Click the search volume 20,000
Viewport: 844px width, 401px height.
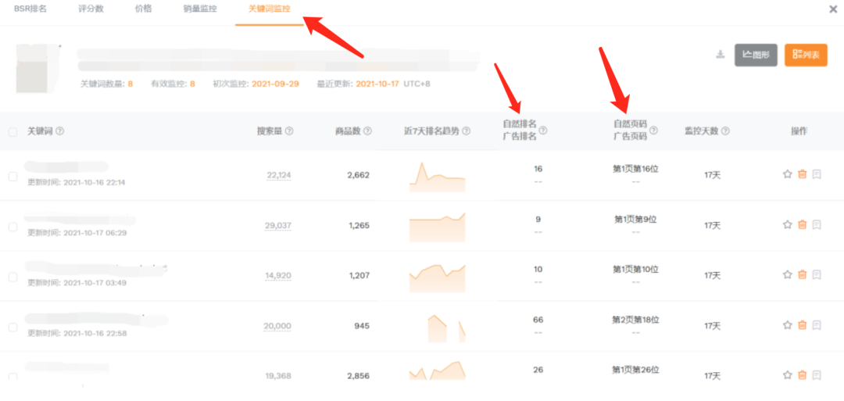[x=277, y=326]
